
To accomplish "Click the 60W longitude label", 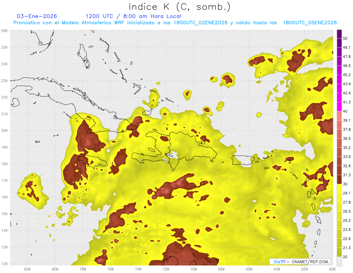I will click(332, 269).
